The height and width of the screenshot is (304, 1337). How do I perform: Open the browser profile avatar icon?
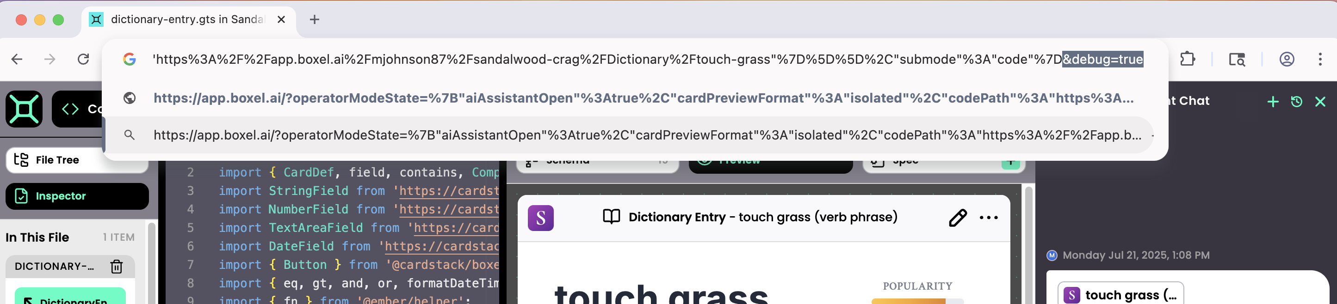point(1287,59)
